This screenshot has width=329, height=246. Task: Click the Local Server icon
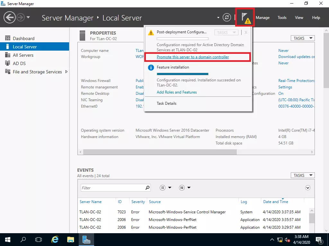(x=8, y=46)
